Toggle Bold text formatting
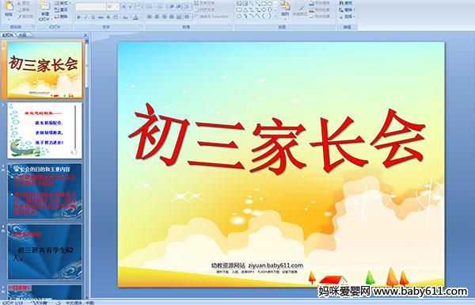 click(x=79, y=17)
